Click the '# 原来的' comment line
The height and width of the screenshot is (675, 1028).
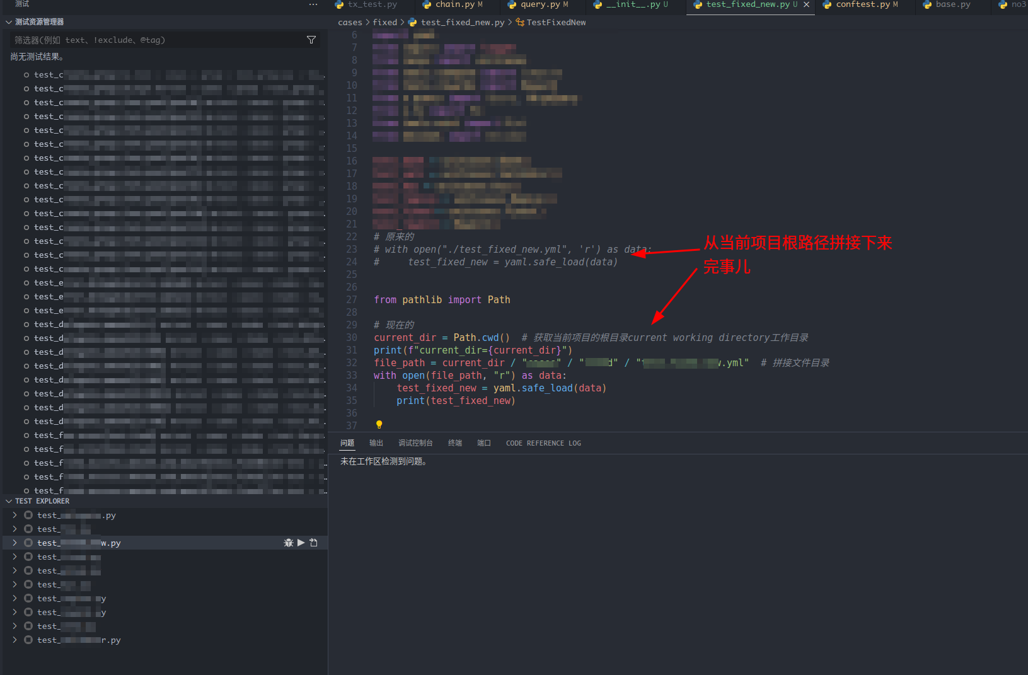[x=394, y=237]
